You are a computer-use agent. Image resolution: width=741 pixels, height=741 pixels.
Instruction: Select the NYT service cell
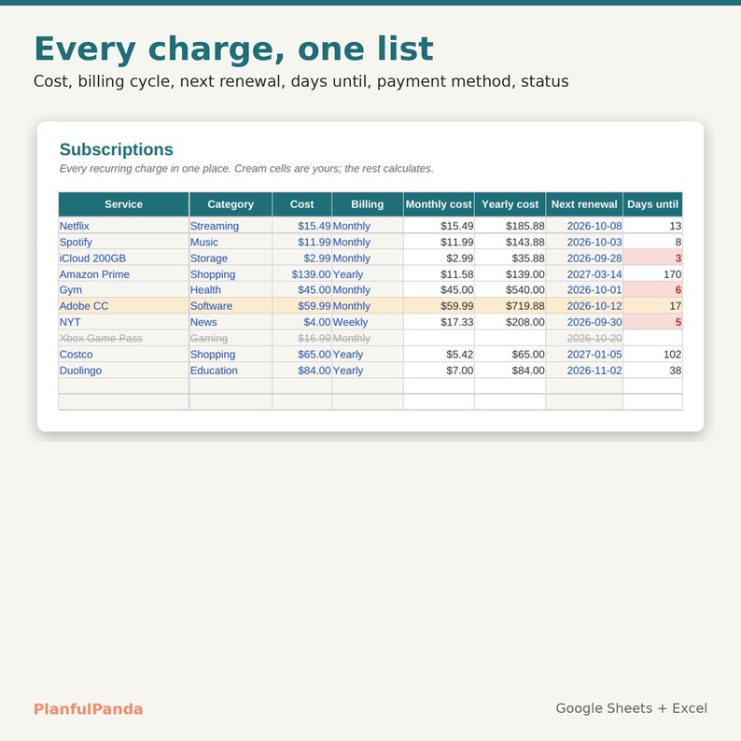coord(124,322)
